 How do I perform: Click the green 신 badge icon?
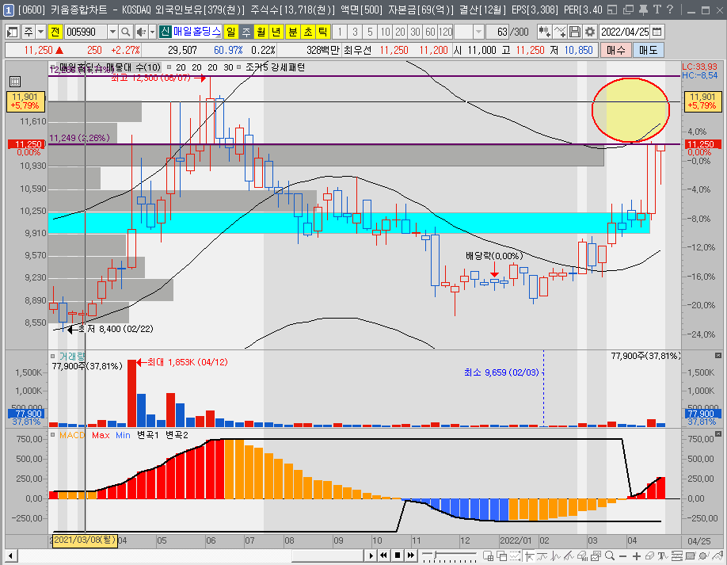165,32
